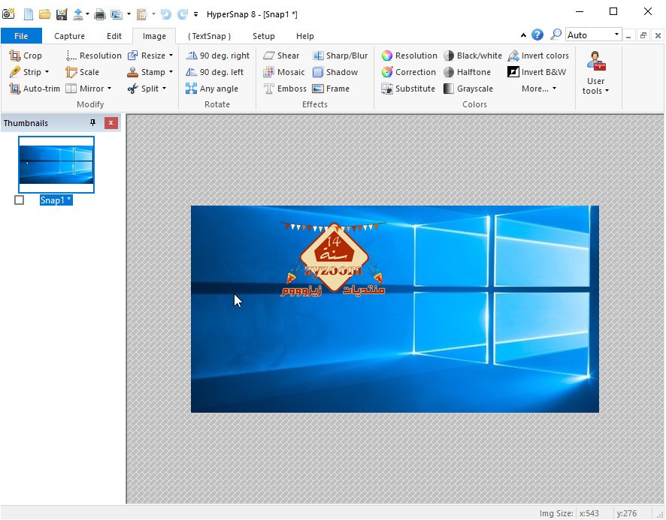The image size is (666, 520).
Task: Convert image to Black/white
Action: pos(472,56)
